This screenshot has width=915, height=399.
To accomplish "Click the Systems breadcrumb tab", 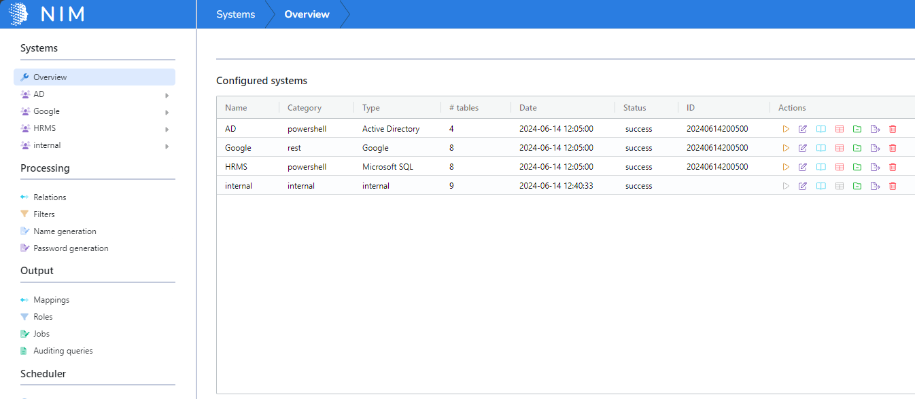I will [236, 14].
